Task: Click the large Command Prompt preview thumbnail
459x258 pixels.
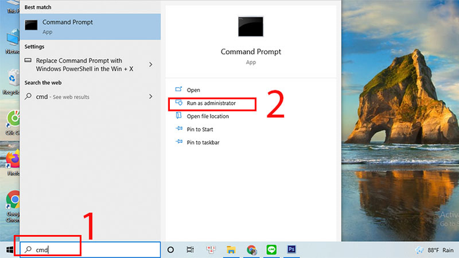Action: (x=250, y=27)
